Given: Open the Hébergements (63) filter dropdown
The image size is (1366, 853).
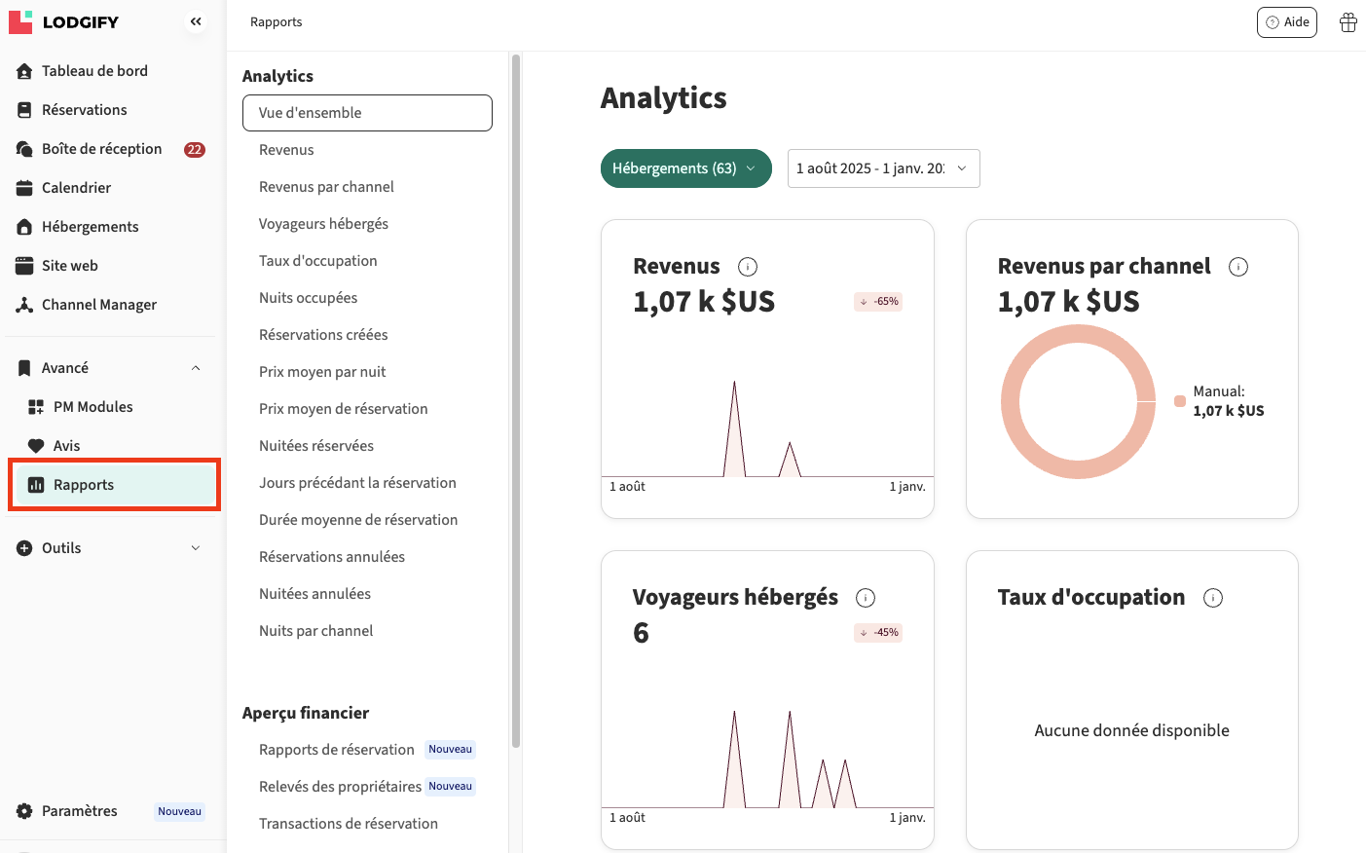Looking at the screenshot, I should (685, 168).
